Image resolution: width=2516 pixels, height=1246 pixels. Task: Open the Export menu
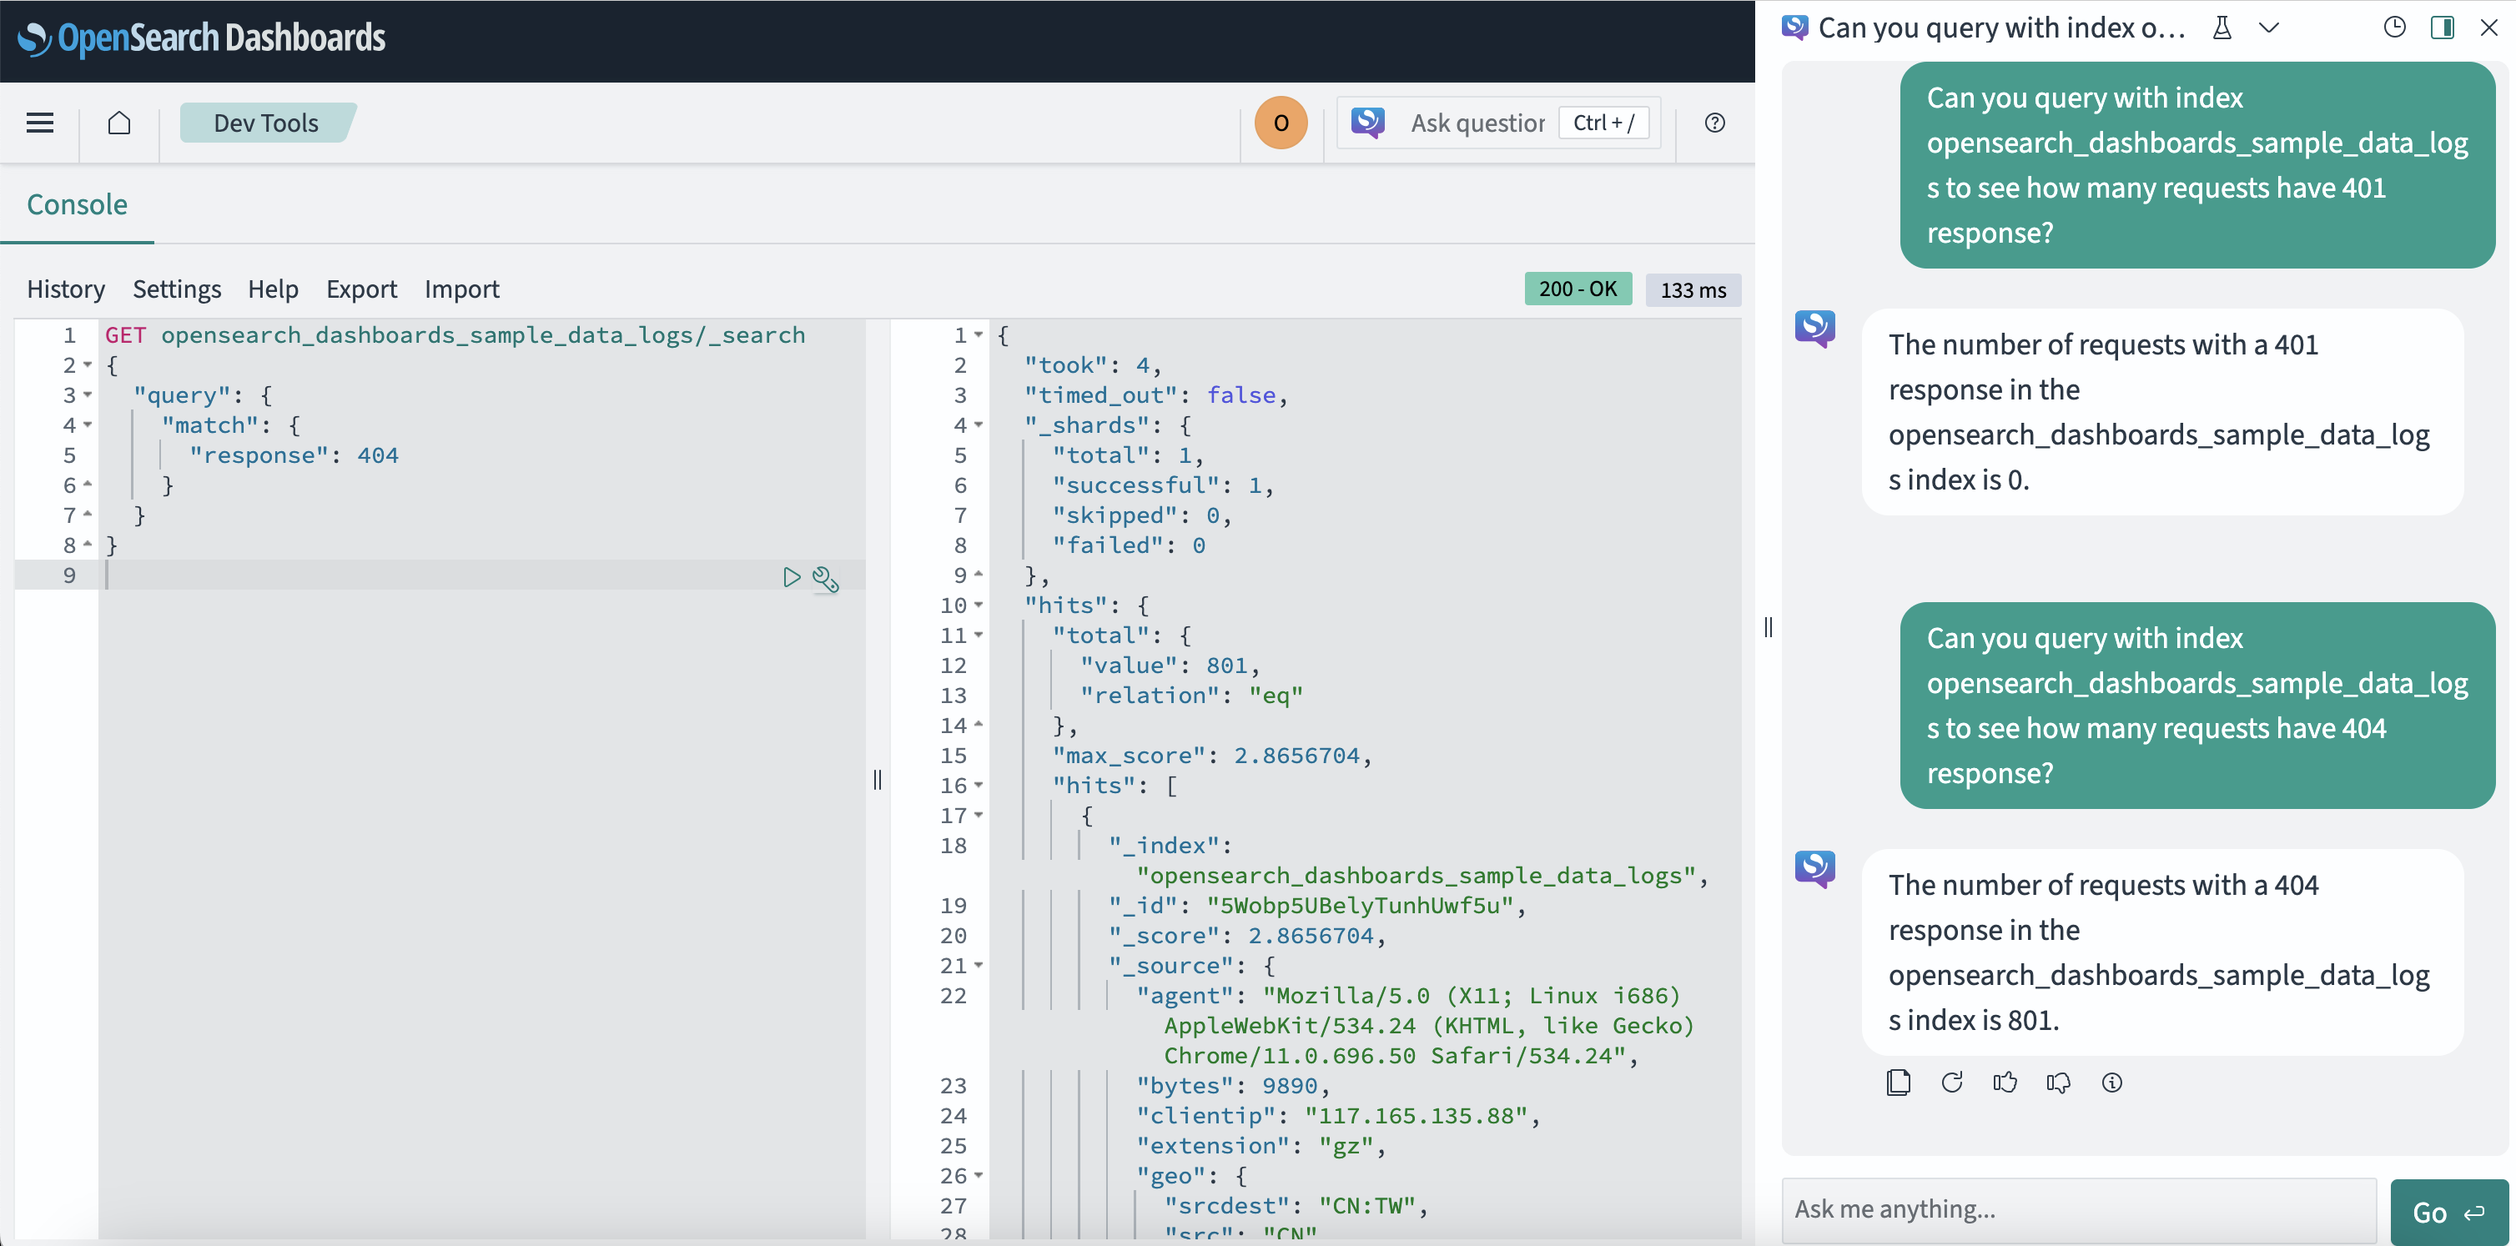[361, 289]
